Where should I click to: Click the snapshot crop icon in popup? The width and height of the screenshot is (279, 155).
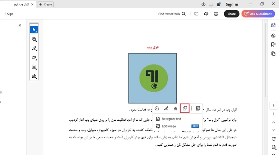pos(185,108)
